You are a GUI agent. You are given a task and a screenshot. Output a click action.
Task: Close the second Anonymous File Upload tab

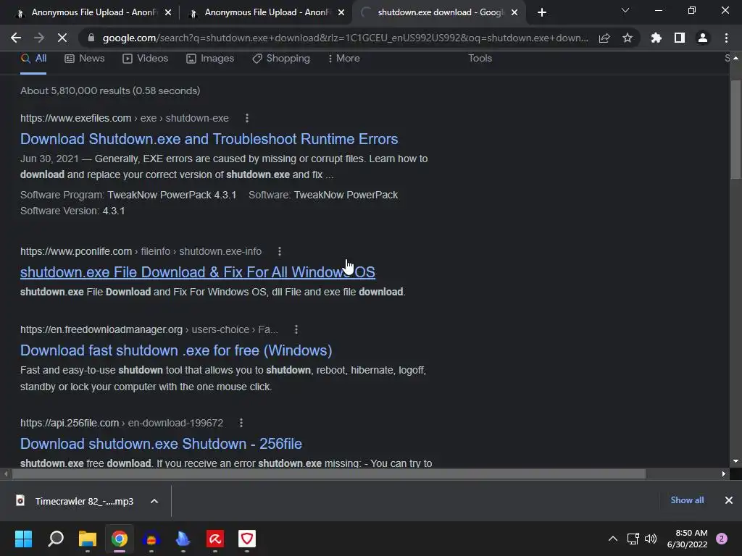tap(341, 12)
